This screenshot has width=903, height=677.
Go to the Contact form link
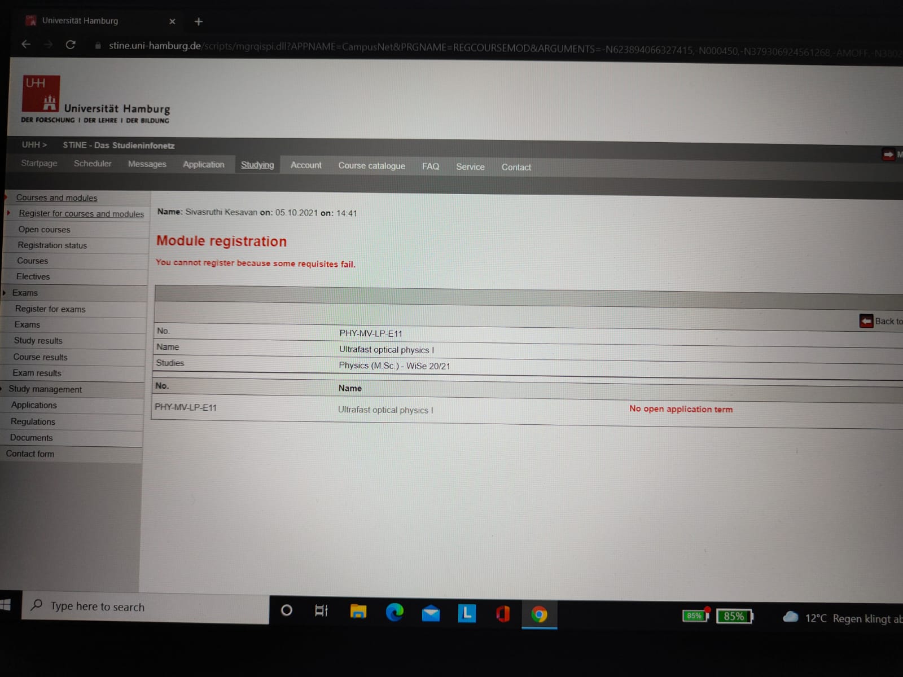30,454
